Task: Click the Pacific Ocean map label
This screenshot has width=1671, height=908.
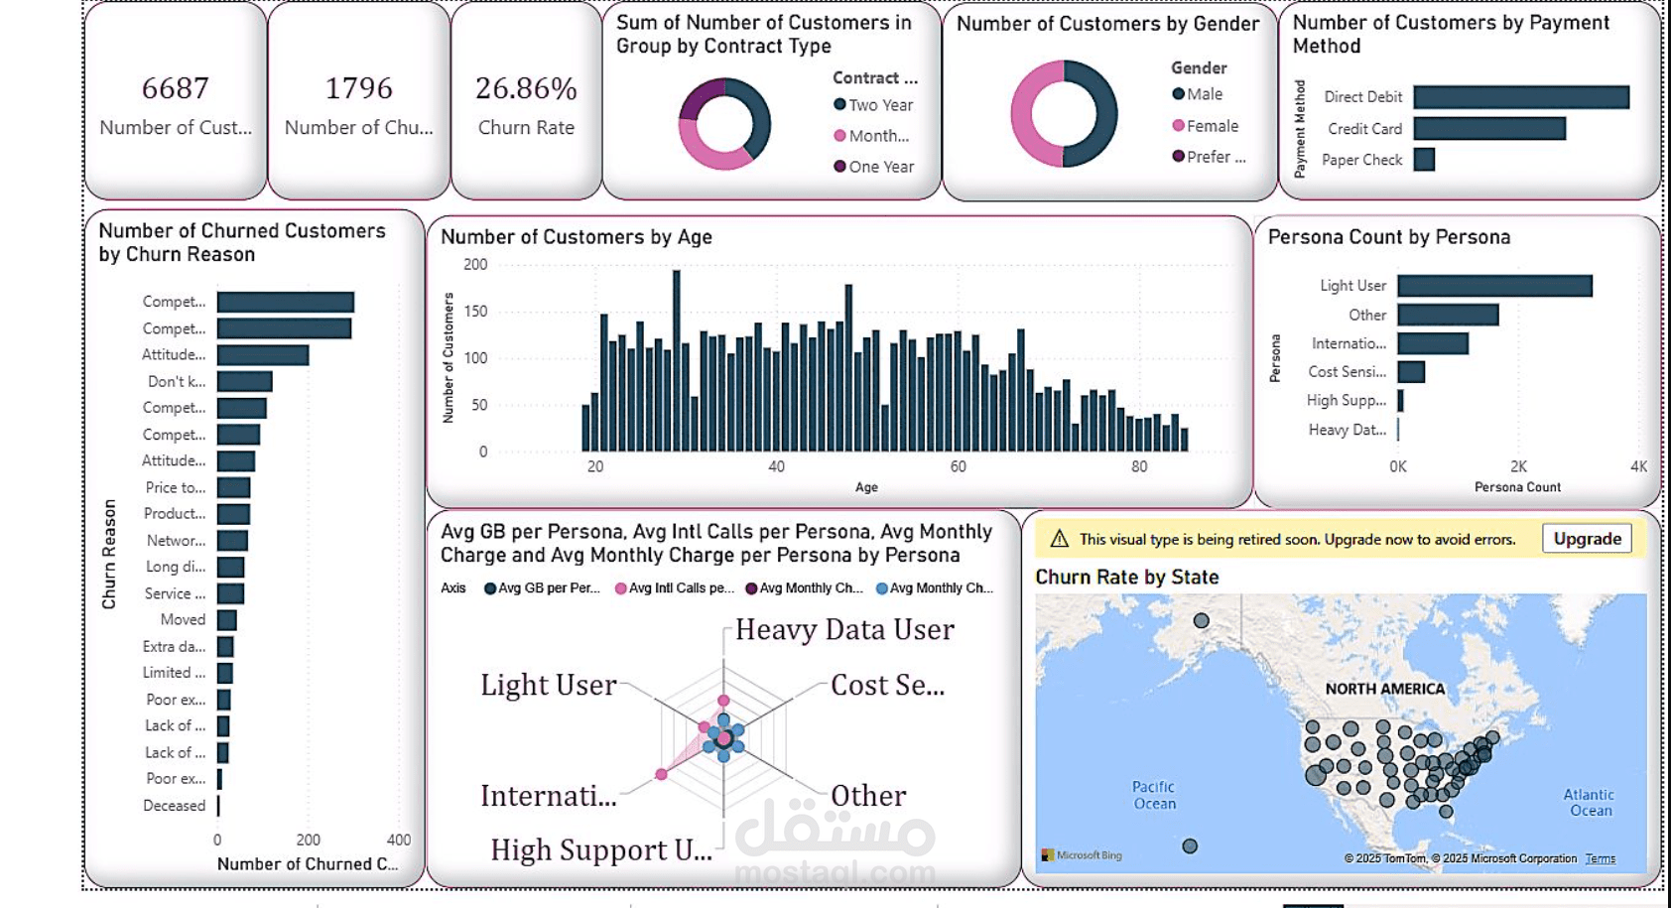Action: pyautogui.click(x=1154, y=795)
